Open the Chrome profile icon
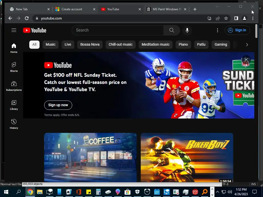263x197 pixels. coord(245,18)
